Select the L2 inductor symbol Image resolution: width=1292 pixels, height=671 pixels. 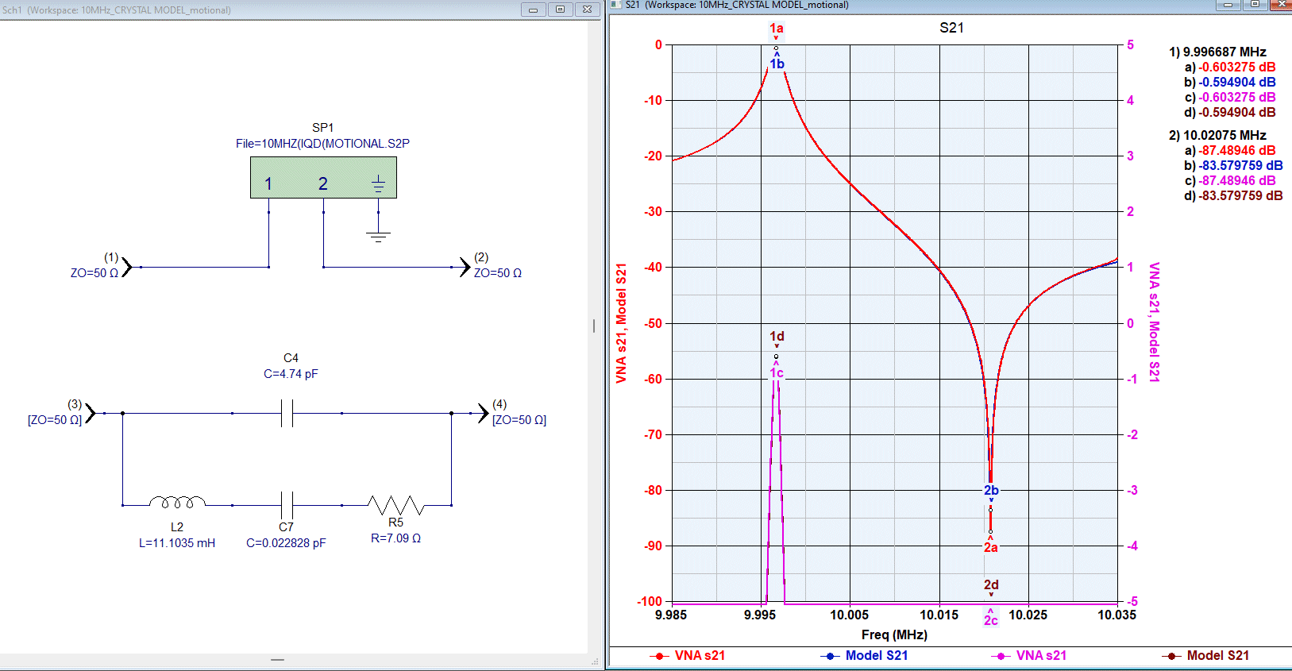click(x=177, y=502)
